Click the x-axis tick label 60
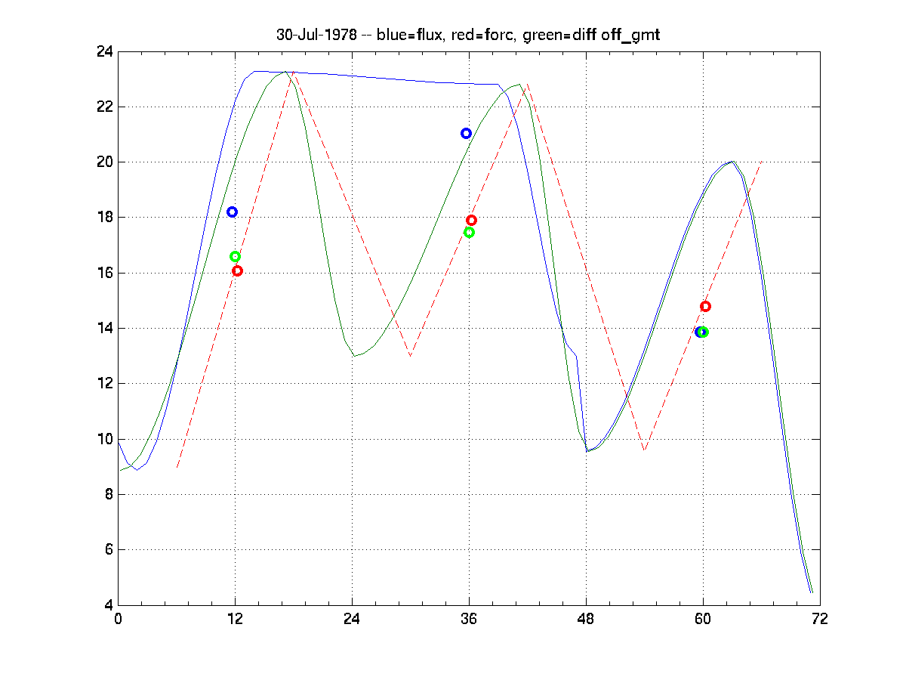 click(x=703, y=619)
